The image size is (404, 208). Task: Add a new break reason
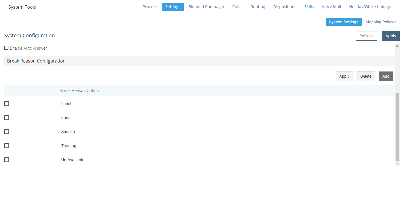click(386, 76)
